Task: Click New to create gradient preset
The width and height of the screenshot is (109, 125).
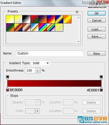Action: [x=96, y=53]
